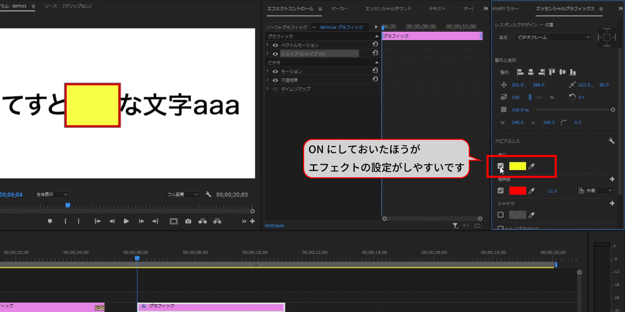625x312 pixels.
Task: Add another shadow with plus icon
Action: tap(612, 203)
